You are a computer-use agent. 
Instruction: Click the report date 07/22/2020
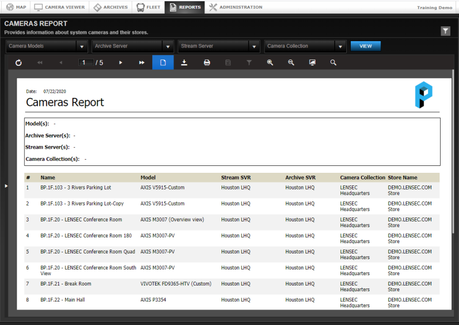55,92
